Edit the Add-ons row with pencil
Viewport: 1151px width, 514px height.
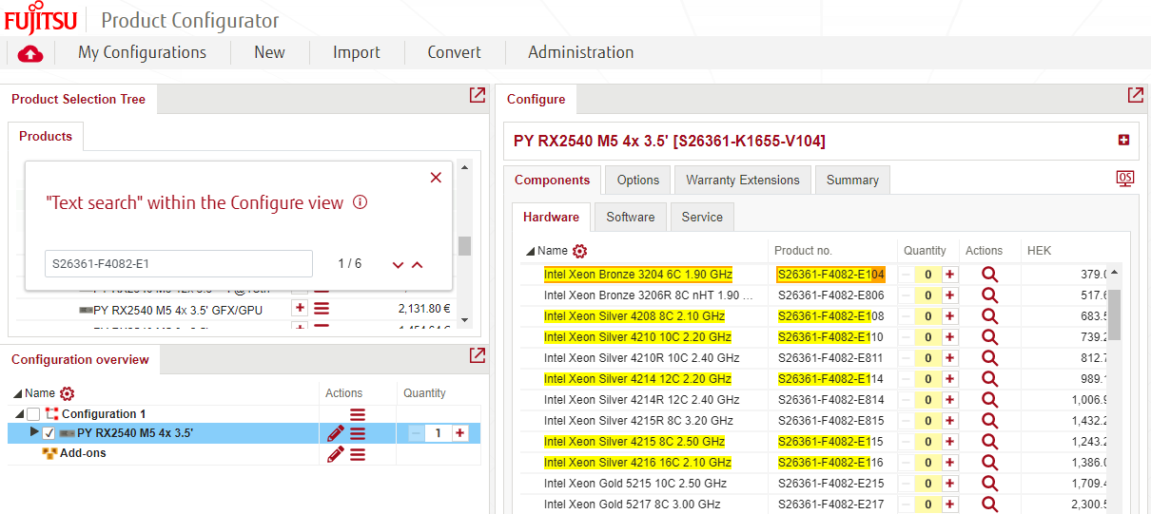335,454
